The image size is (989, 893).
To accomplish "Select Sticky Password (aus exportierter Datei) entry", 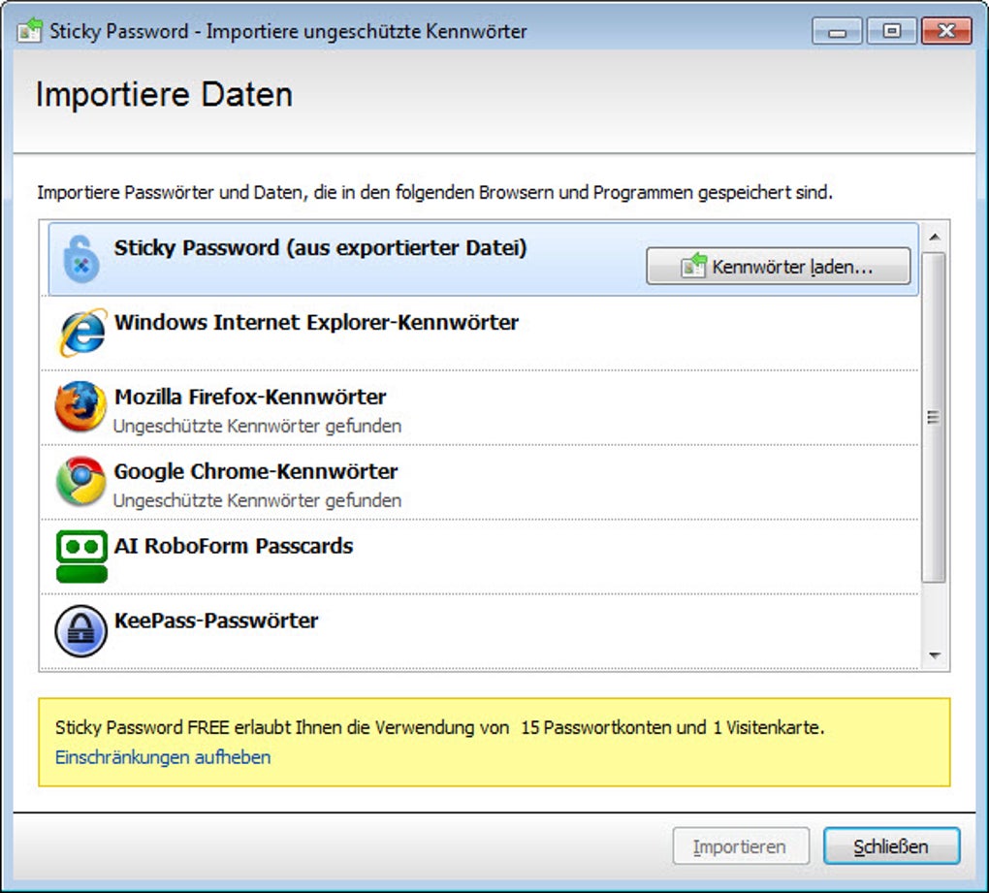I will point(483,259).
